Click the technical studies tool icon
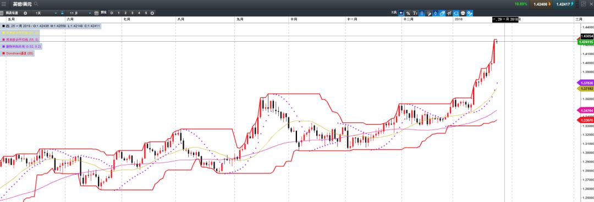594x202 pixels. [x=449, y=13]
